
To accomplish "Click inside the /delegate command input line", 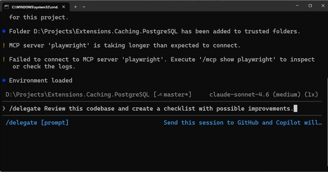I will point(164,109).
